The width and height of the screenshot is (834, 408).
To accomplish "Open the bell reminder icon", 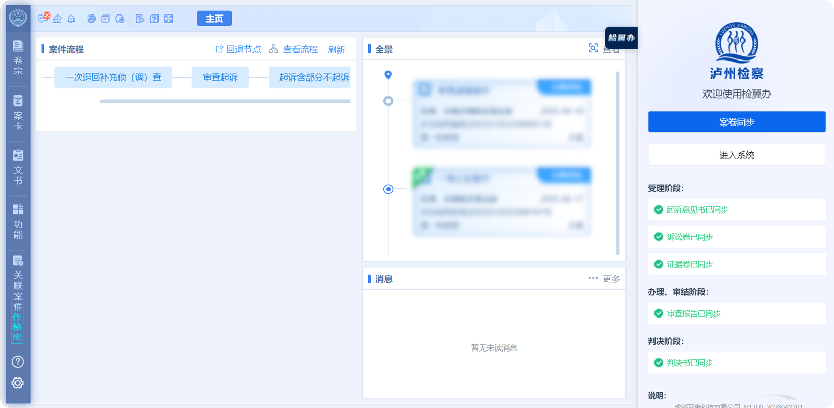I will pyautogui.click(x=71, y=19).
